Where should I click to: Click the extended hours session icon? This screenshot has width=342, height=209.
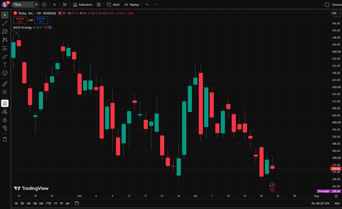[60, 13]
